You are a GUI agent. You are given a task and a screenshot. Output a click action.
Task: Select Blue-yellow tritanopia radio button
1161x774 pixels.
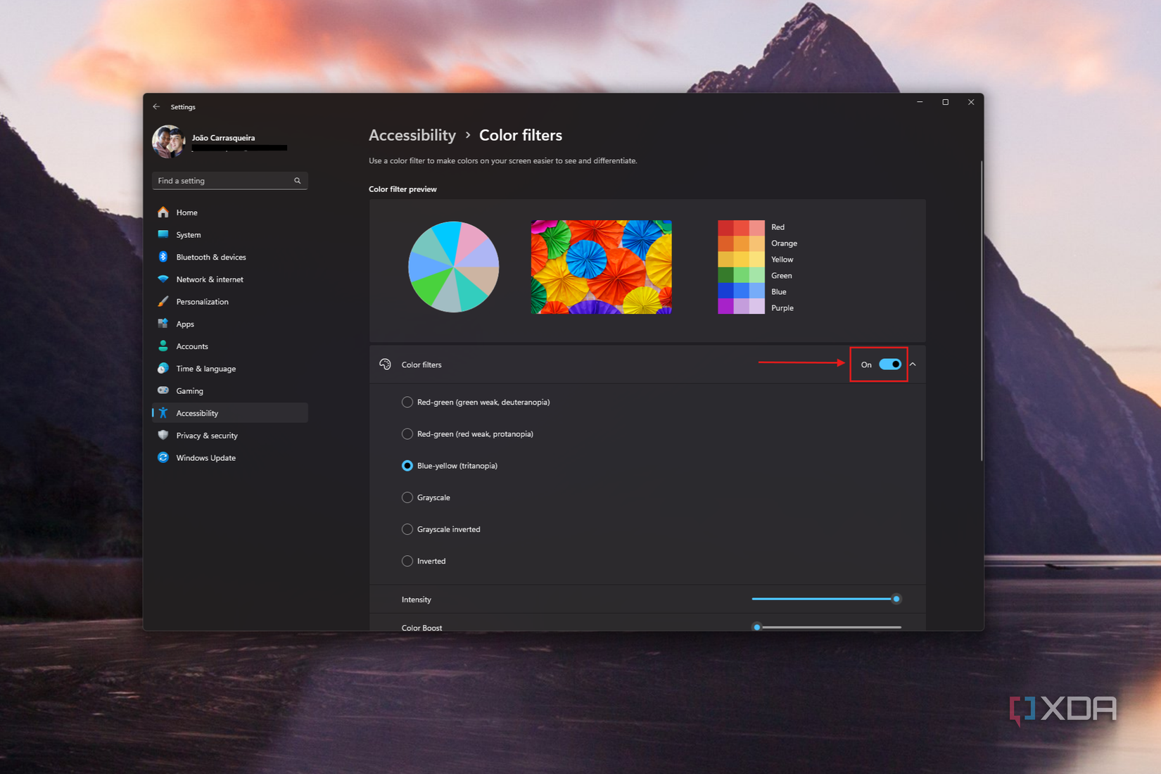(407, 465)
